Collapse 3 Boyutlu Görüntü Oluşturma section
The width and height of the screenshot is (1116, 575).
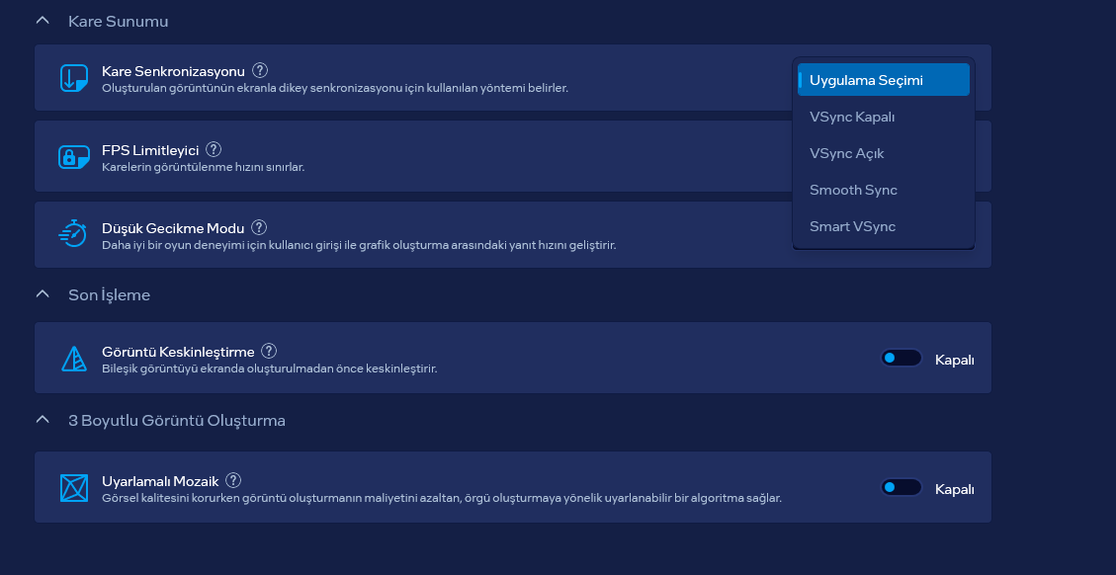43,420
